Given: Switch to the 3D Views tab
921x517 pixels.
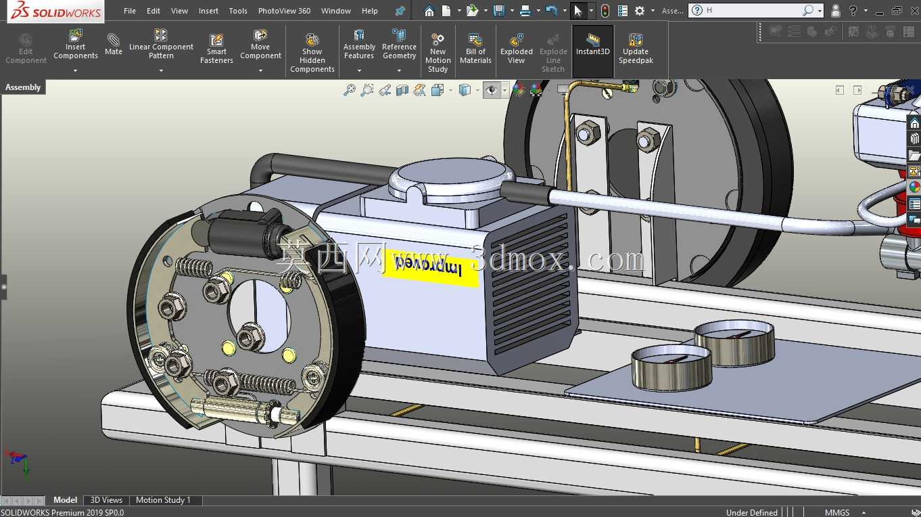Looking at the screenshot, I should 106,500.
